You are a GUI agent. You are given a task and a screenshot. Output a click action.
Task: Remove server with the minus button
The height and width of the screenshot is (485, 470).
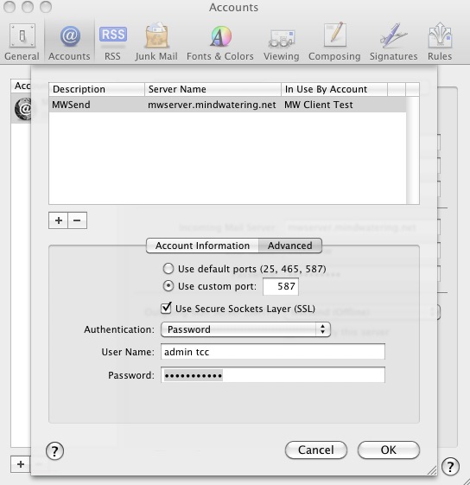77,220
